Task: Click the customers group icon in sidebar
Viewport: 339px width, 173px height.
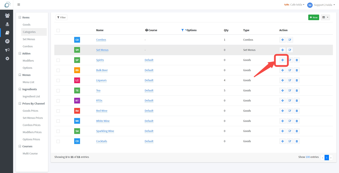Action: point(7,15)
